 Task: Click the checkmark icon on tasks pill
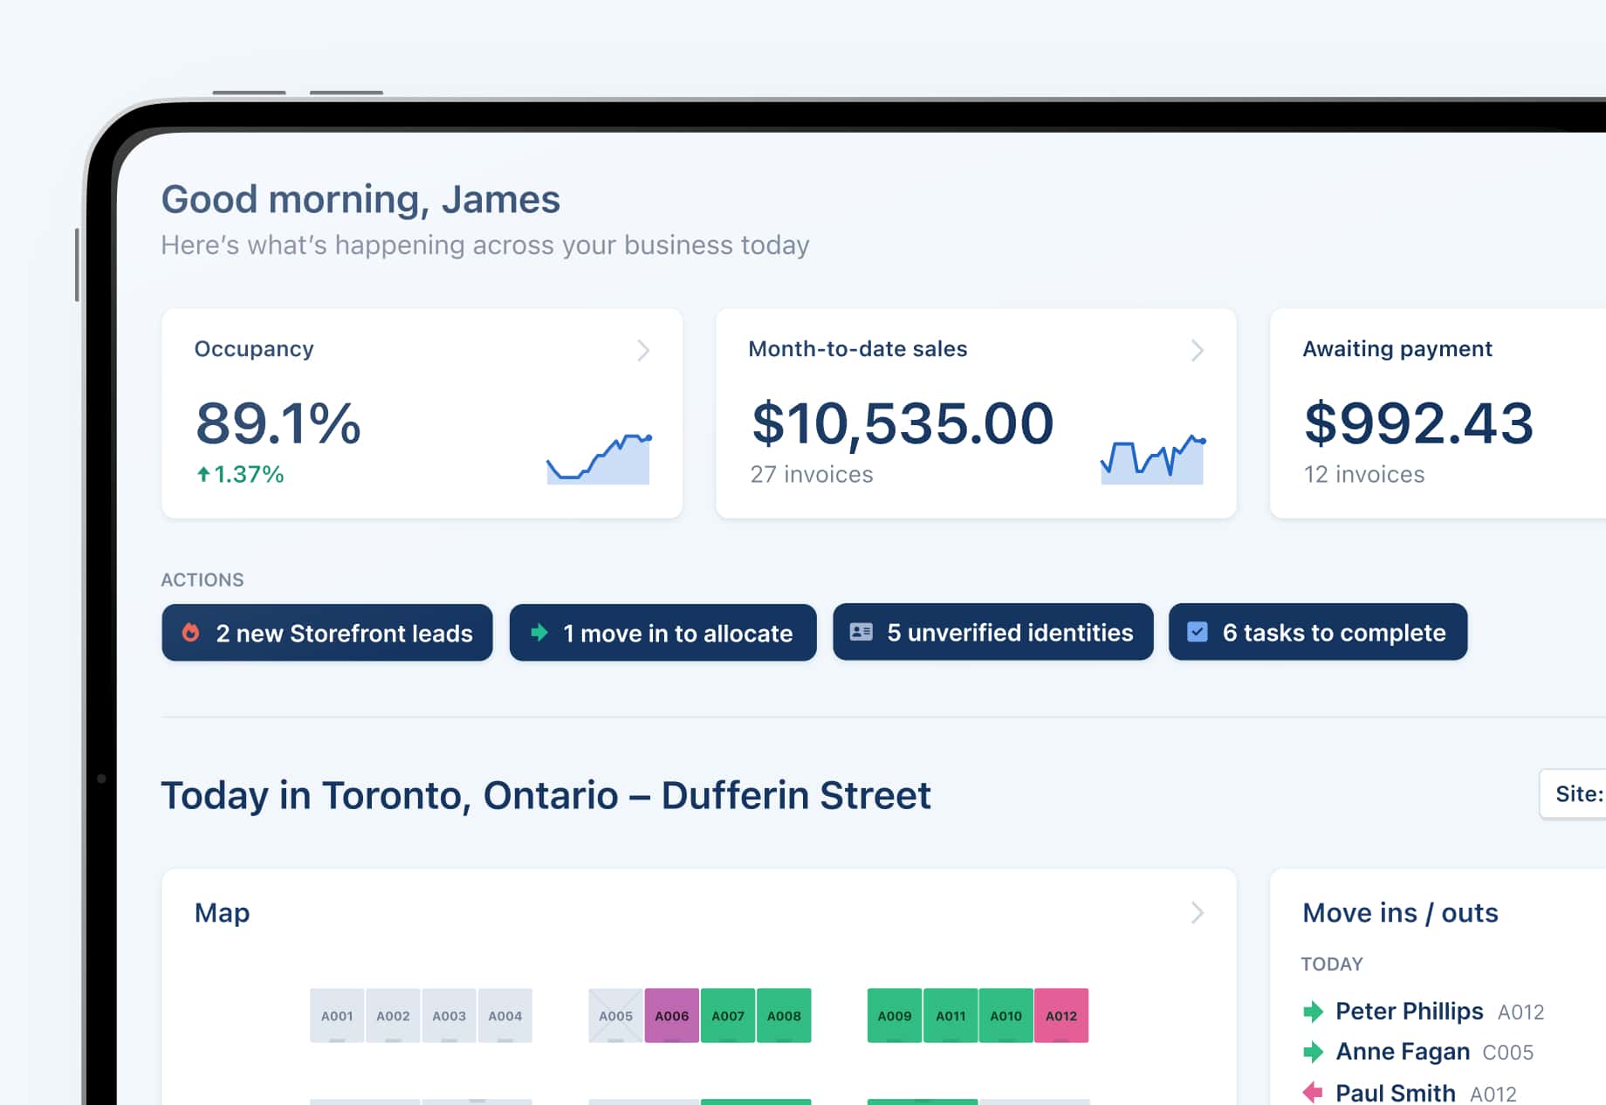click(x=1197, y=632)
